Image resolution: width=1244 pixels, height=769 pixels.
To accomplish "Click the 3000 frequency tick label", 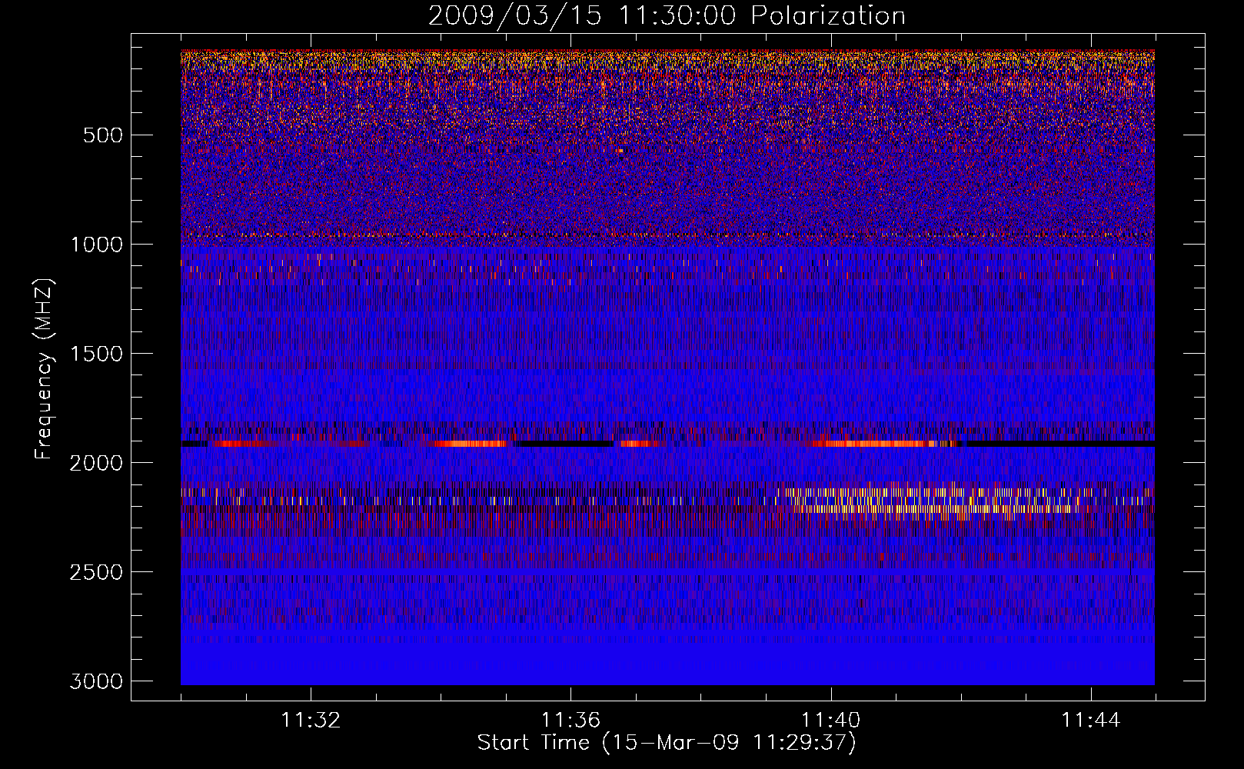I will [x=96, y=681].
